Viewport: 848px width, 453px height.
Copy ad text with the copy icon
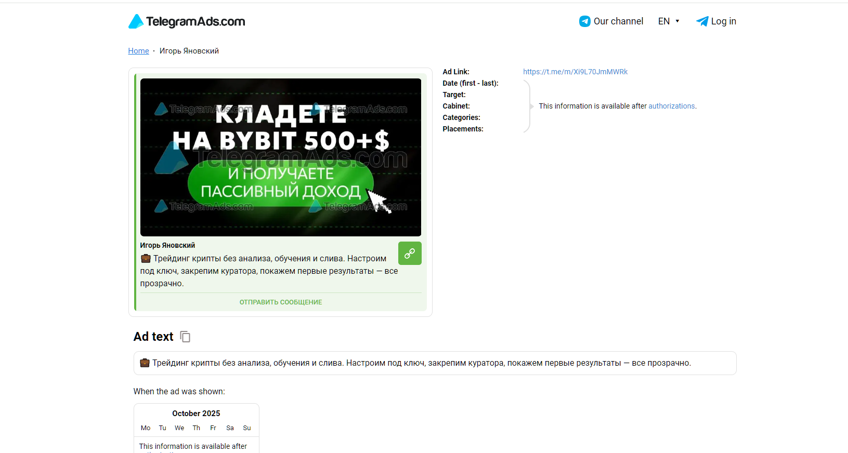click(x=185, y=337)
